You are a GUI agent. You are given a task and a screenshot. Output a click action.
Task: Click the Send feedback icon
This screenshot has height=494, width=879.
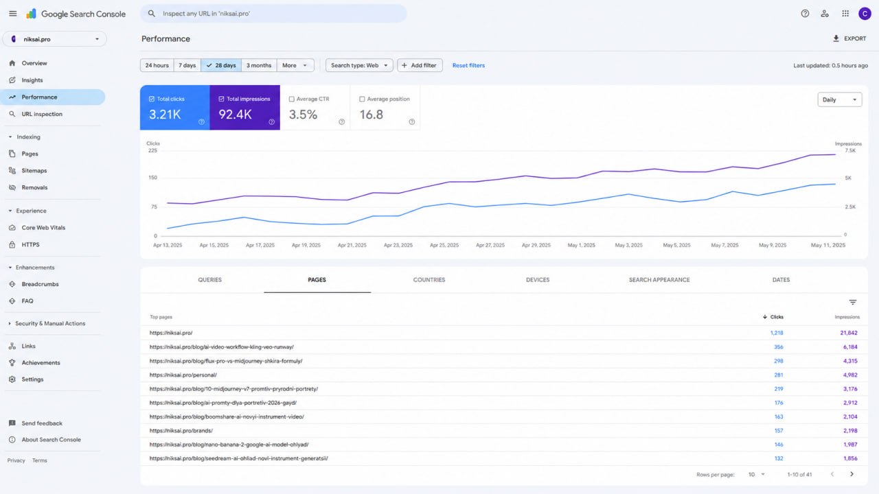coord(12,423)
